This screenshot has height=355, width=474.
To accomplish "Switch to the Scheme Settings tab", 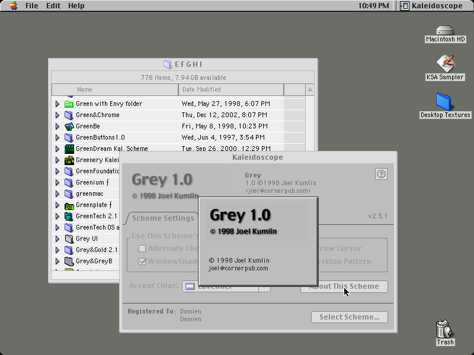I will click(x=162, y=218).
